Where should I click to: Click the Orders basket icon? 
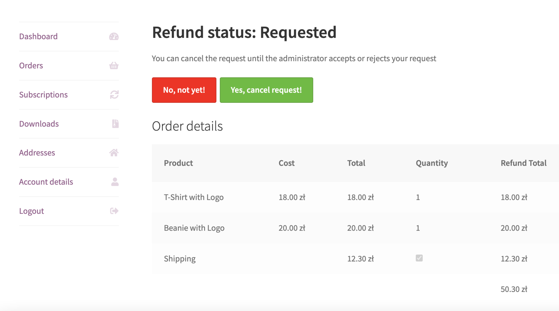click(114, 65)
